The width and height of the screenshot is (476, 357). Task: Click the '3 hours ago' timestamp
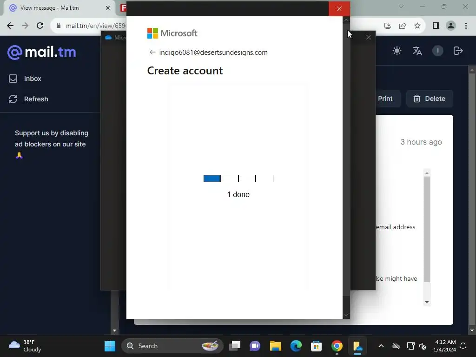(x=421, y=142)
